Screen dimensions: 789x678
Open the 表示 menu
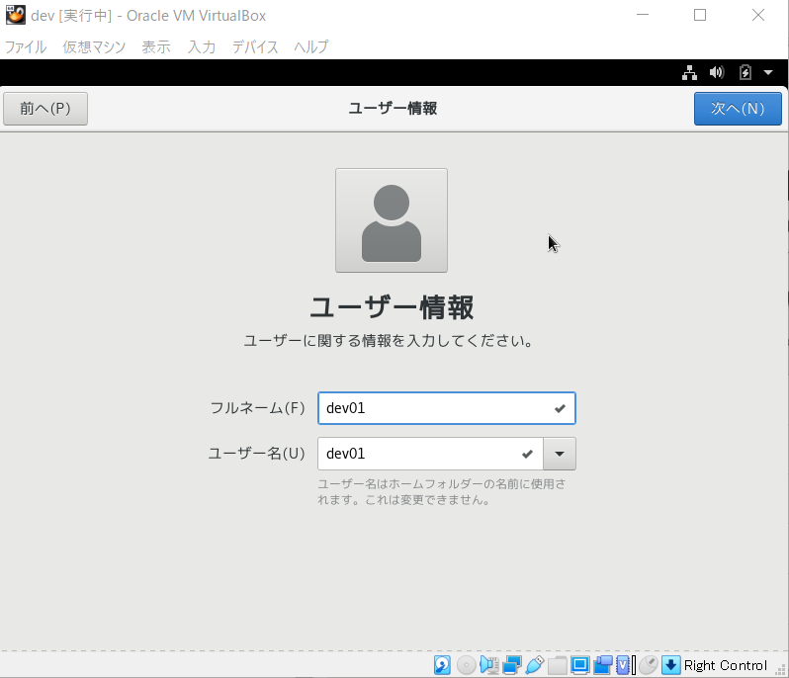point(156,46)
